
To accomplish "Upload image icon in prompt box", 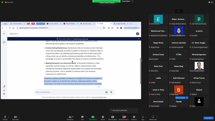I will click(106, 92).
